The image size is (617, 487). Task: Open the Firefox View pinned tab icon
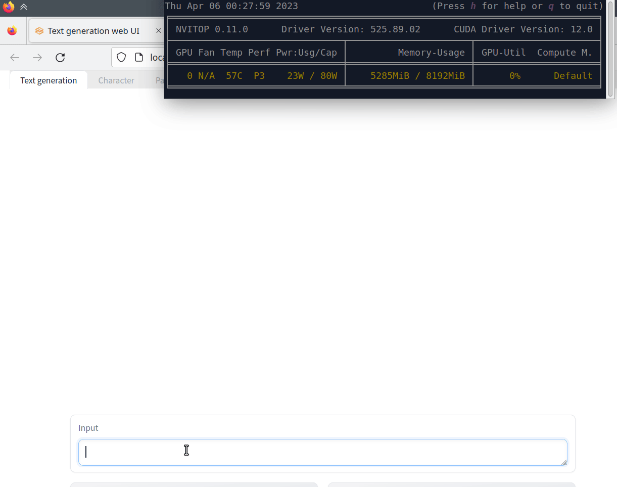pyautogui.click(x=12, y=31)
